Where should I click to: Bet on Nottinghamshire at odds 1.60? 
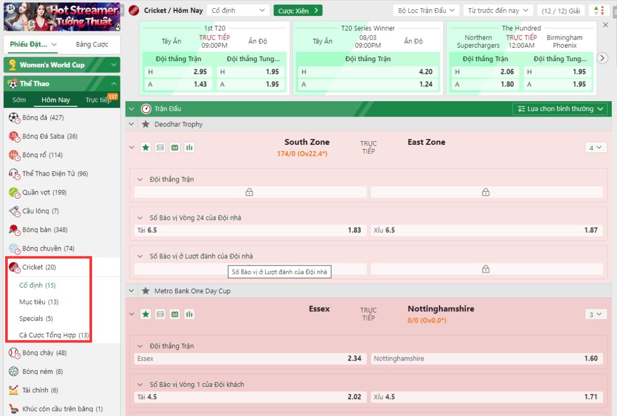pos(486,358)
